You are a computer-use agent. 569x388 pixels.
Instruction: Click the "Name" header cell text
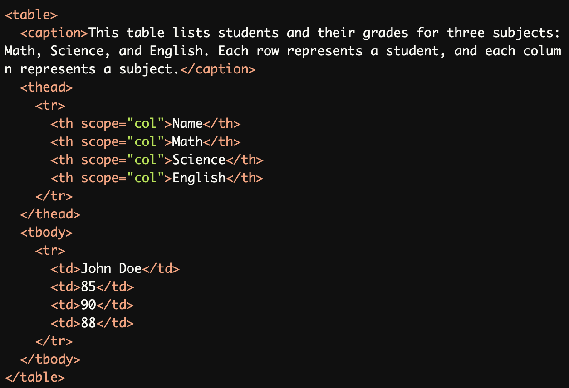tap(187, 124)
